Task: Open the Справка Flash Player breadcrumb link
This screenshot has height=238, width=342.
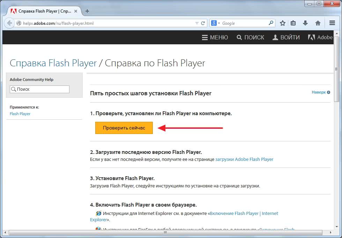Action: (x=53, y=63)
